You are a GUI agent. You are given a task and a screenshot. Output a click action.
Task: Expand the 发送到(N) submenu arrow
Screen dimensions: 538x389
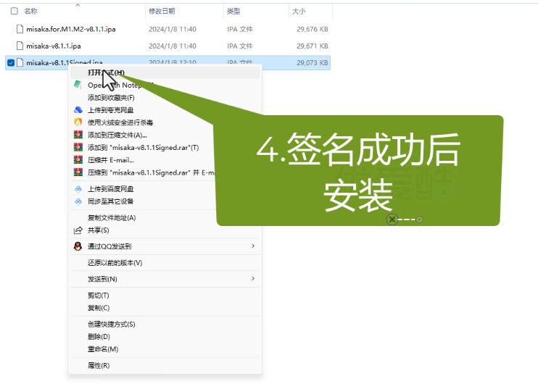(253, 279)
